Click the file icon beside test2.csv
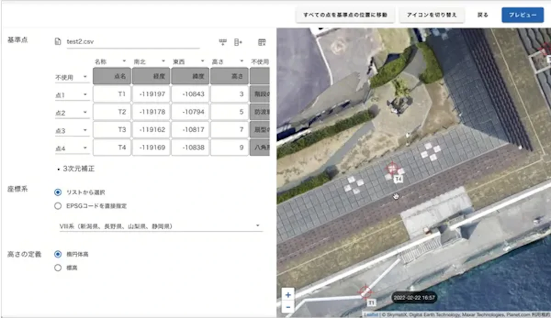This screenshot has height=318, width=551. click(58, 42)
